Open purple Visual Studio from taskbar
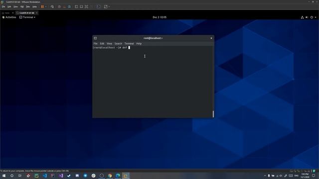The width and height of the screenshot is (319, 179). pyautogui.click(x=61, y=176)
